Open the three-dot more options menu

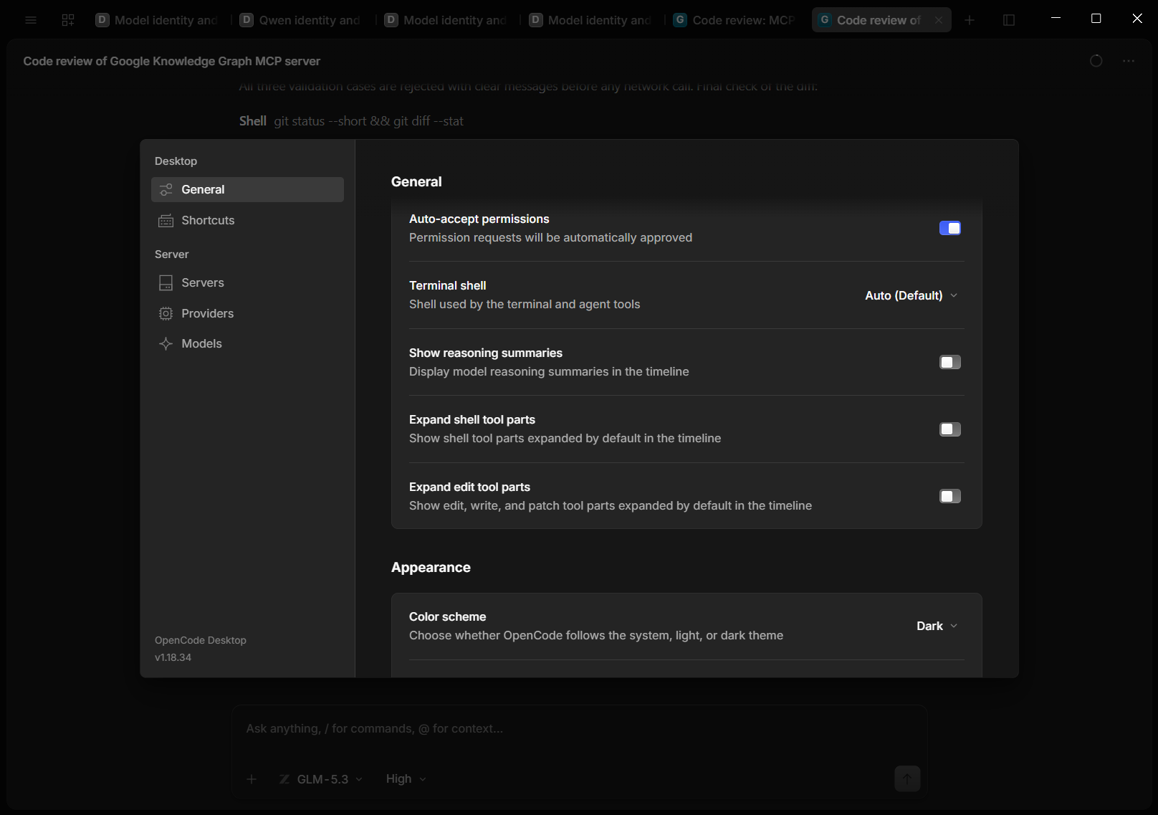tap(1129, 61)
